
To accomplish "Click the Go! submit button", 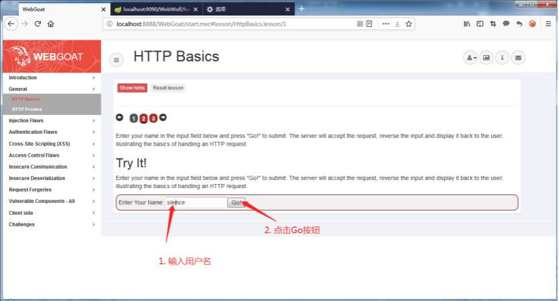I will (236, 202).
